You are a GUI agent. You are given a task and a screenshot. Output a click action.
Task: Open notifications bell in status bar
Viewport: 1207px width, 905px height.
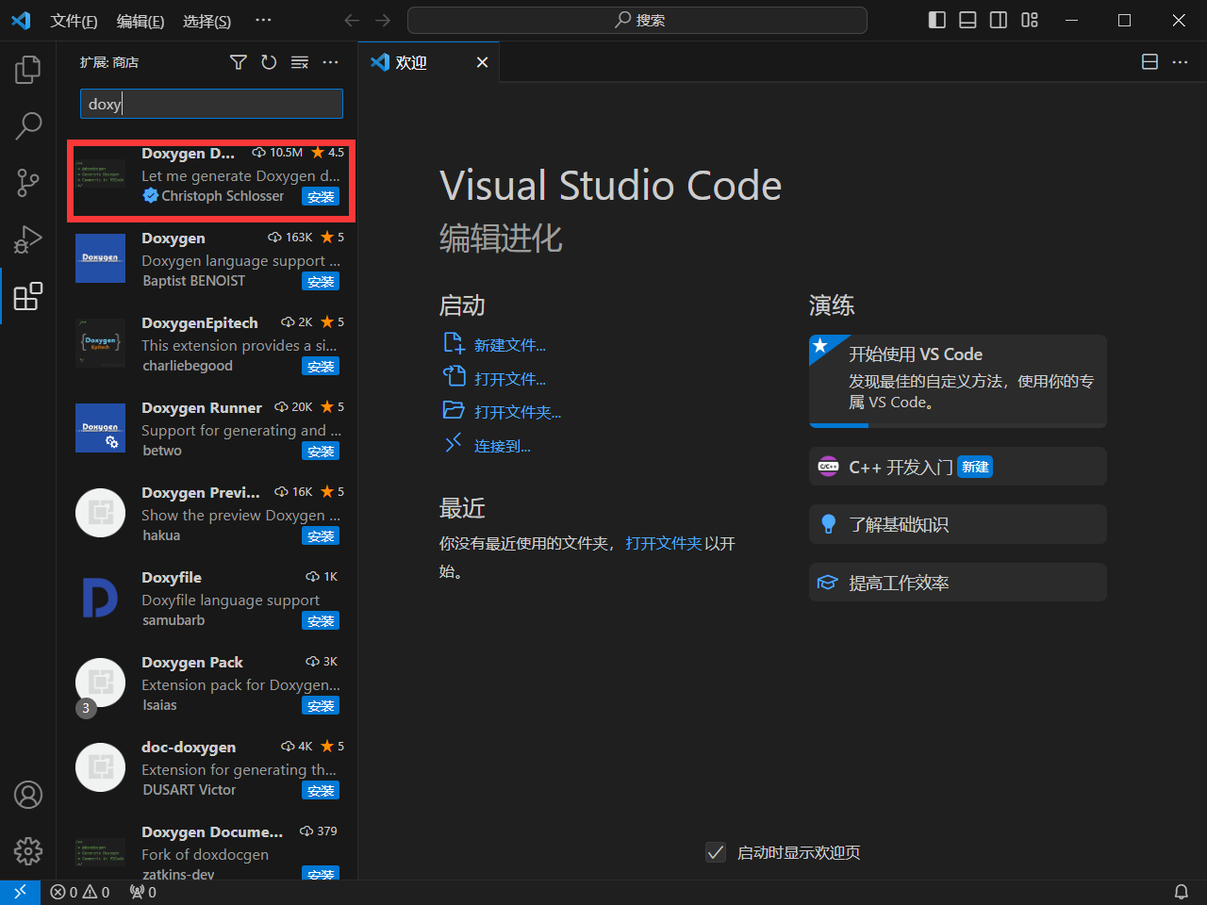pos(1181,892)
